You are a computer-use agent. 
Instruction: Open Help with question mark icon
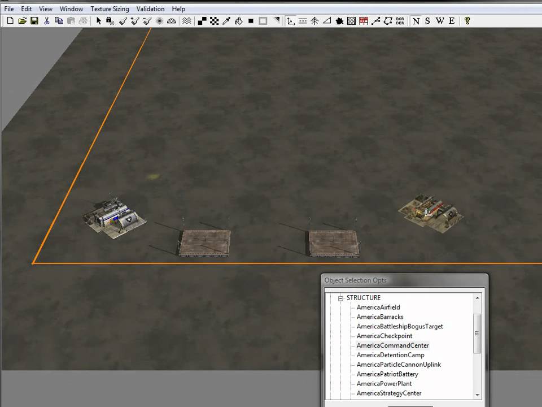pyautogui.click(x=467, y=21)
